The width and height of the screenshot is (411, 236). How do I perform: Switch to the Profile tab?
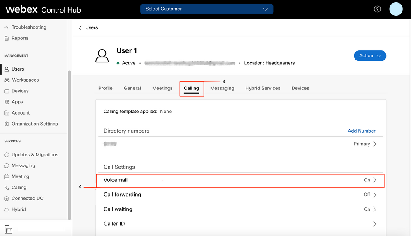[105, 88]
